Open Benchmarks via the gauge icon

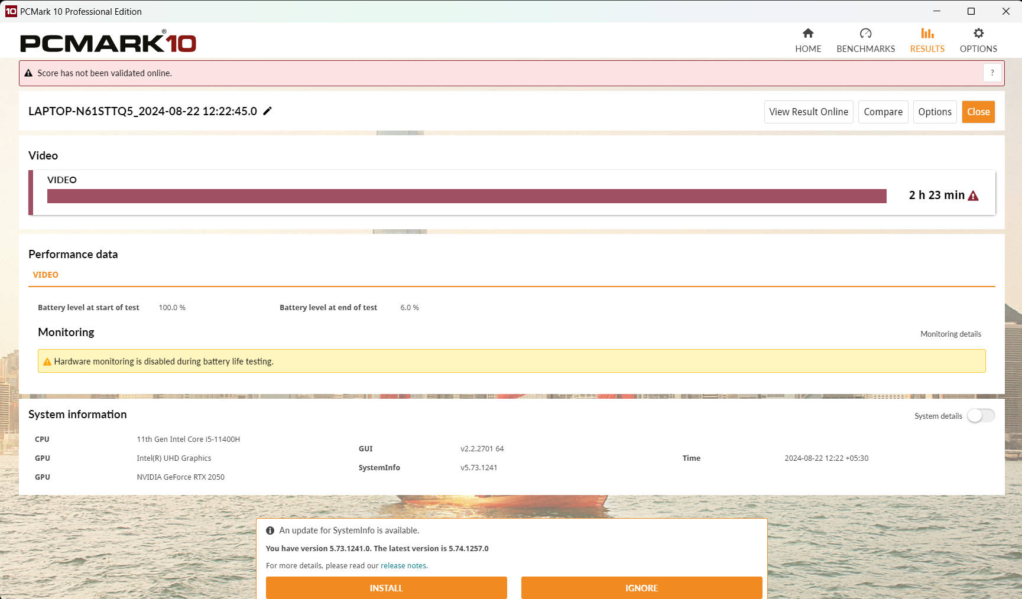point(865,34)
